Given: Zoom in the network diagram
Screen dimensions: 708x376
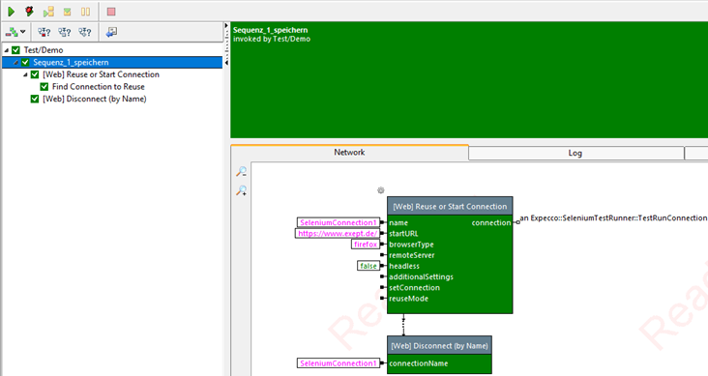Looking at the screenshot, I should coord(242,190).
